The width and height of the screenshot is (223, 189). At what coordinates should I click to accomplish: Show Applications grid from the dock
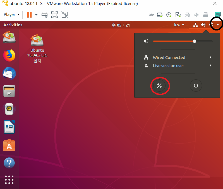pyautogui.click(x=9, y=180)
